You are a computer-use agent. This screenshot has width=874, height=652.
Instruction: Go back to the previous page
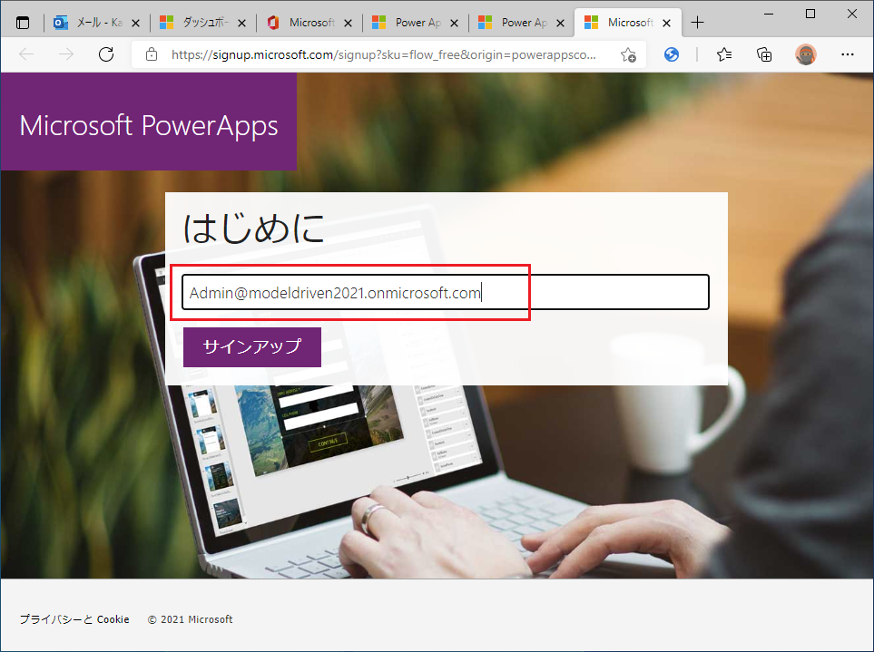[x=26, y=54]
